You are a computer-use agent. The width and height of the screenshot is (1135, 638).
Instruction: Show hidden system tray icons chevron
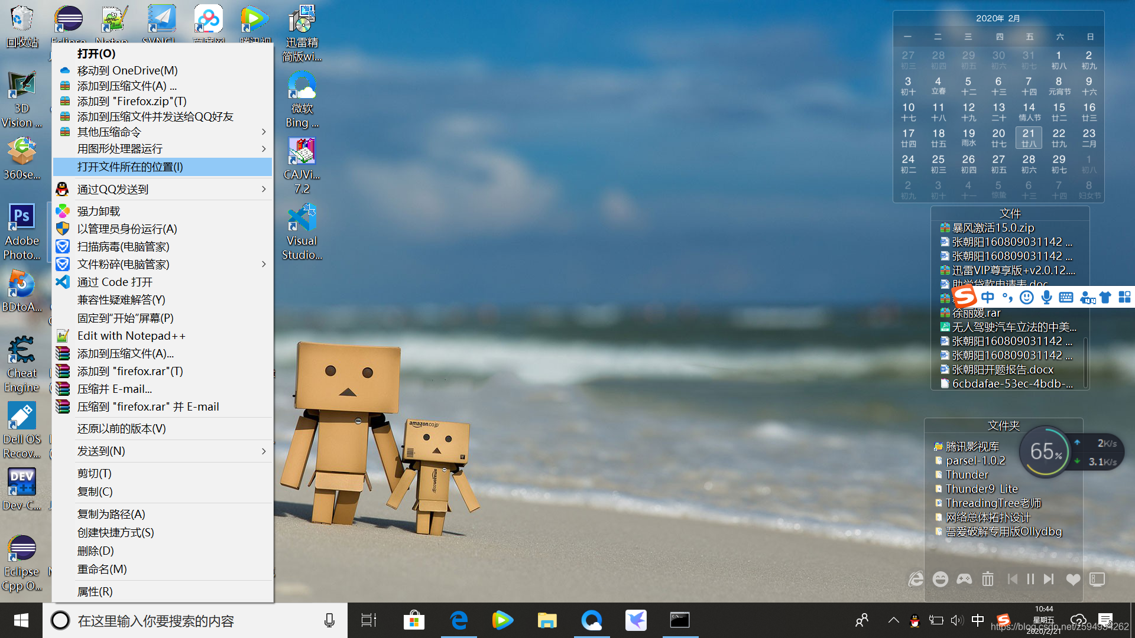tap(893, 620)
